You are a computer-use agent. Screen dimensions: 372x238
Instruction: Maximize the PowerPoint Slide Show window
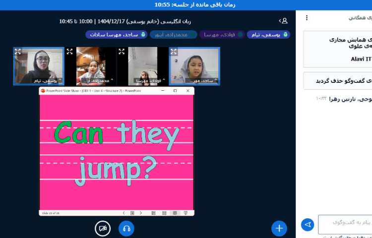[x=175, y=91]
